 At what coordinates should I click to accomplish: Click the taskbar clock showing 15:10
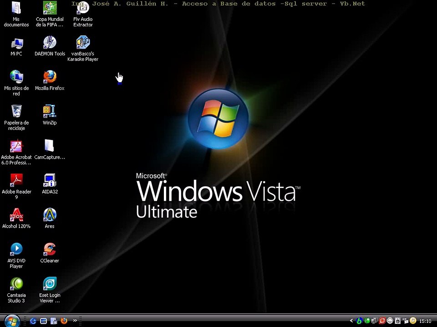coord(425,321)
